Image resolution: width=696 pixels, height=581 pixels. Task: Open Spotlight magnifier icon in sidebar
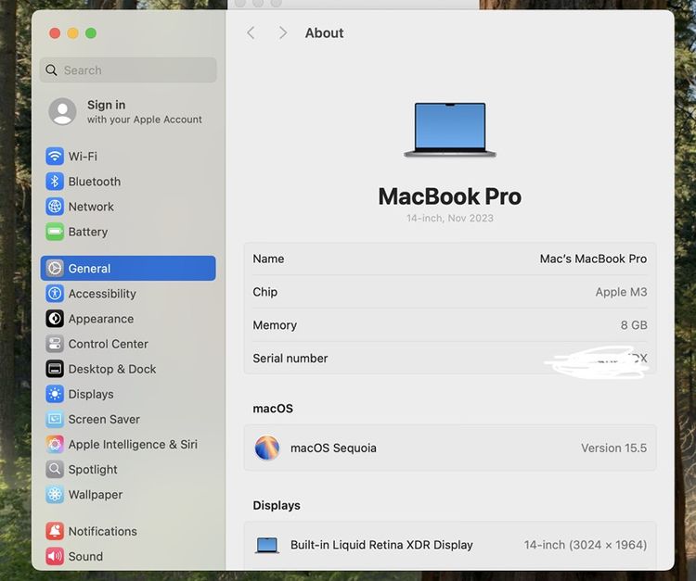[x=55, y=469]
